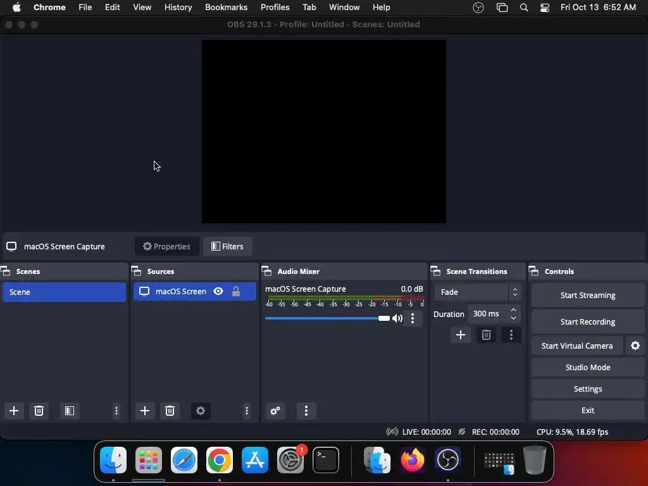Open Control Center in menu bar
Image resolution: width=648 pixels, height=486 pixels.
point(545,8)
